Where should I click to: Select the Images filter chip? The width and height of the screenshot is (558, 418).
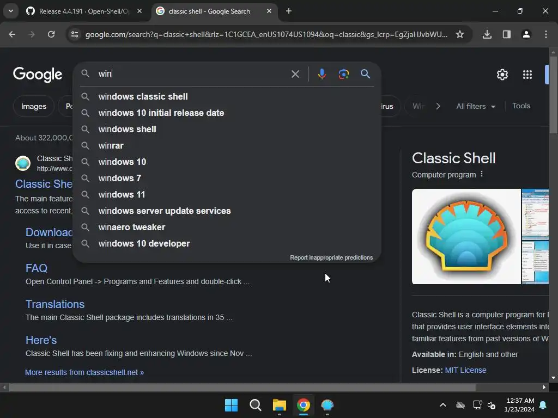pos(33,106)
